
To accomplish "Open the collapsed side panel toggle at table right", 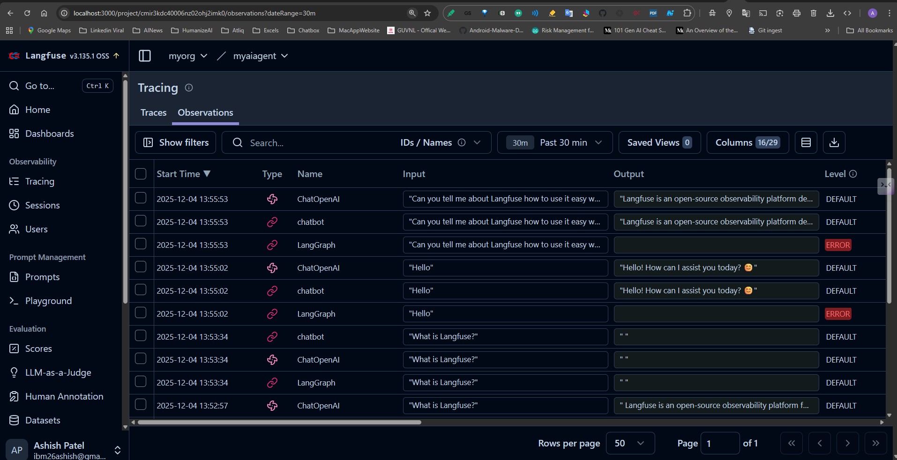I will point(885,185).
